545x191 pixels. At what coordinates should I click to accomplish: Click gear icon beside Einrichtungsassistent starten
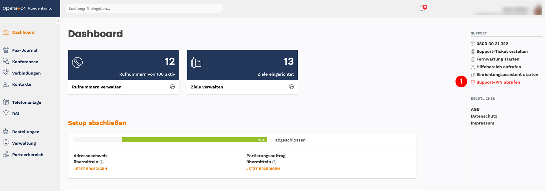click(473, 75)
